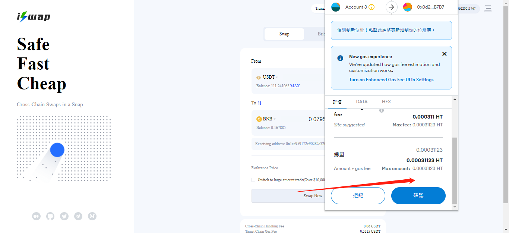Click the MetaMask popup scroll up arrow
This screenshot has width=509, height=233.
[455, 99]
